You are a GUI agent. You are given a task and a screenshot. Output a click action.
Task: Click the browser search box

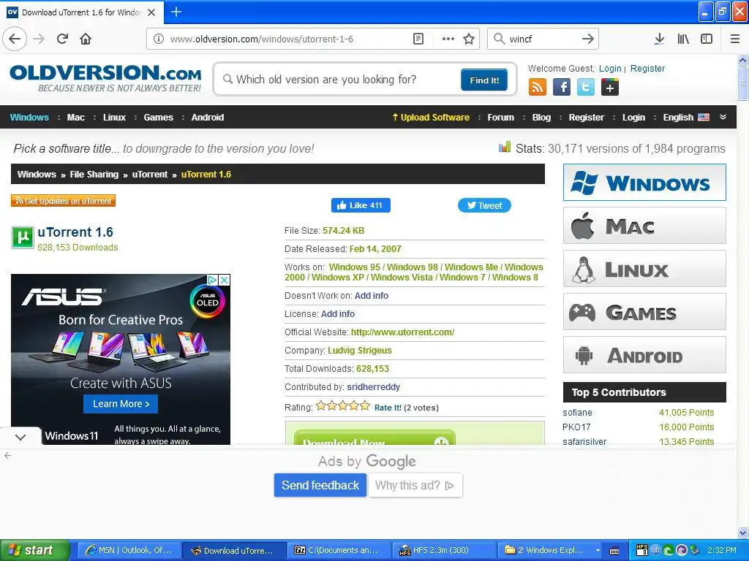coord(543,39)
